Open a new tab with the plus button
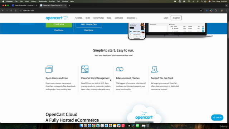The width and height of the screenshot is (229, 129). (x=69, y=5)
